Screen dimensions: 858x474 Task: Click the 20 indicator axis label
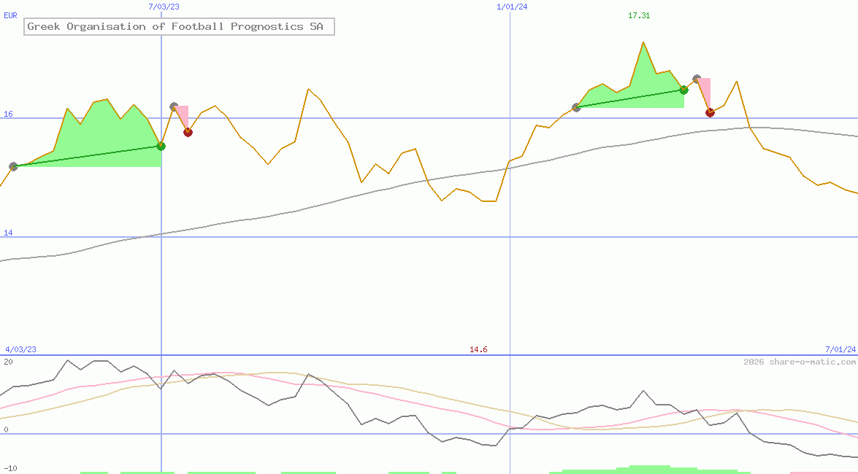[x=8, y=362]
